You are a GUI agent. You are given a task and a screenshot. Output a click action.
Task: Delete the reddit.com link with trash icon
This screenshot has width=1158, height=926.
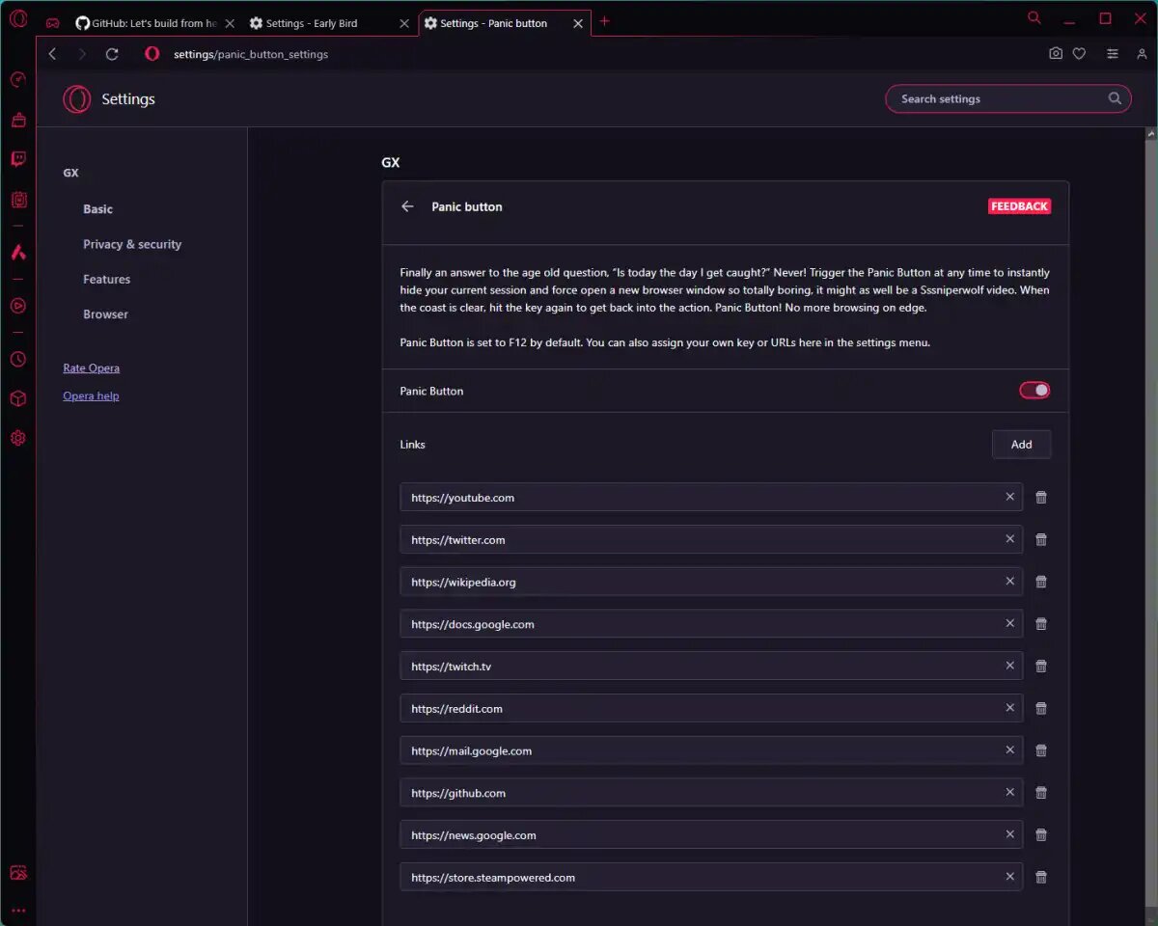pos(1041,709)
